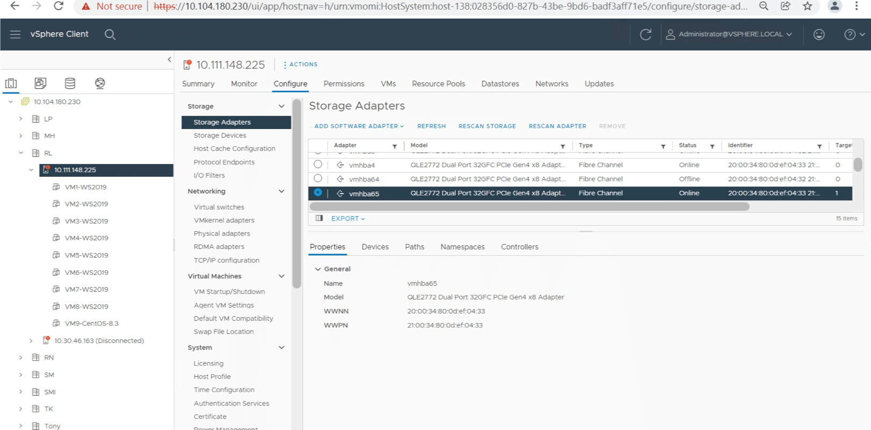Switch to Hosts and Clusters inventory view icon
This screenshot has width=871, height=430.
(x=11, y=83)
